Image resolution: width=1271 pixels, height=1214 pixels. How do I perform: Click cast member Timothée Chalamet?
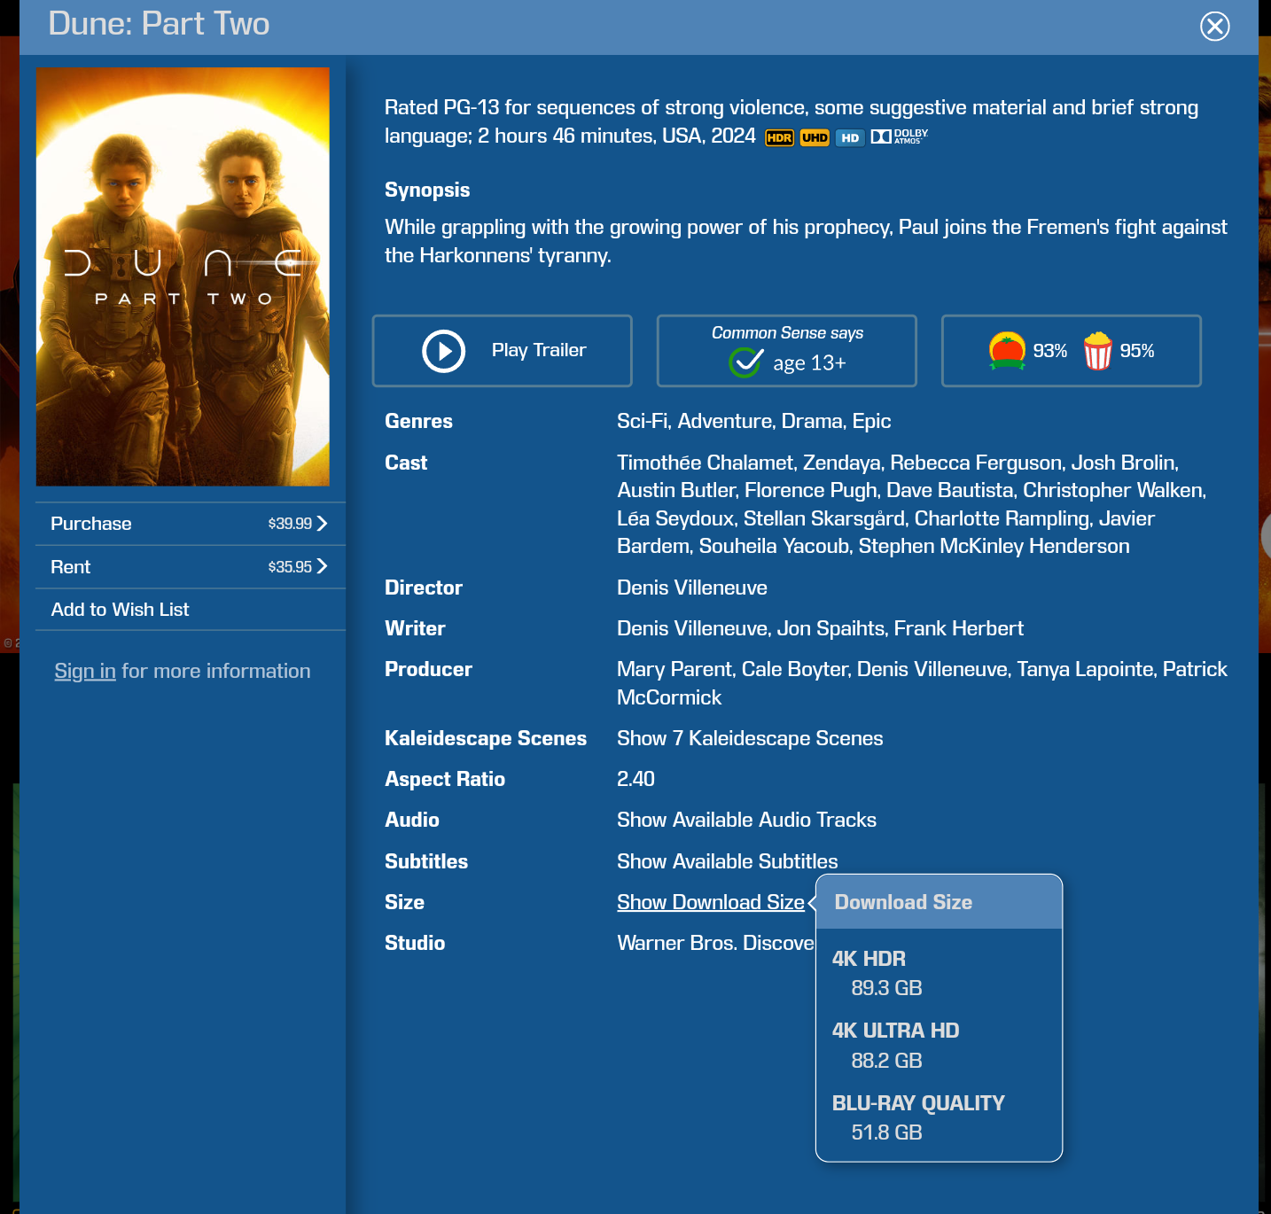pos(706,463)
